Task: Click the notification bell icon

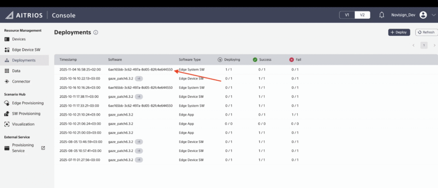Action: pos(382,15)
